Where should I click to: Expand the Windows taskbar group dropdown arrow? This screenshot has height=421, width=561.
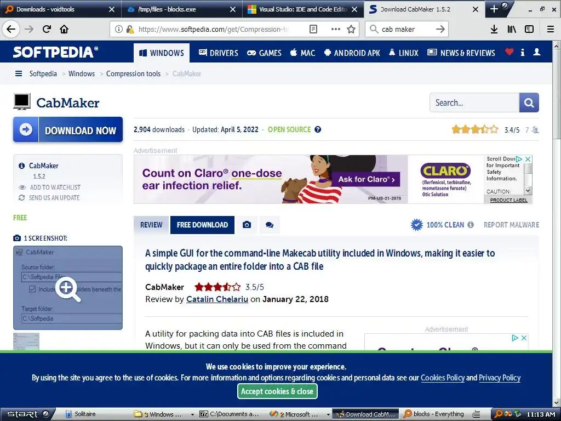[x=192, y=414]
